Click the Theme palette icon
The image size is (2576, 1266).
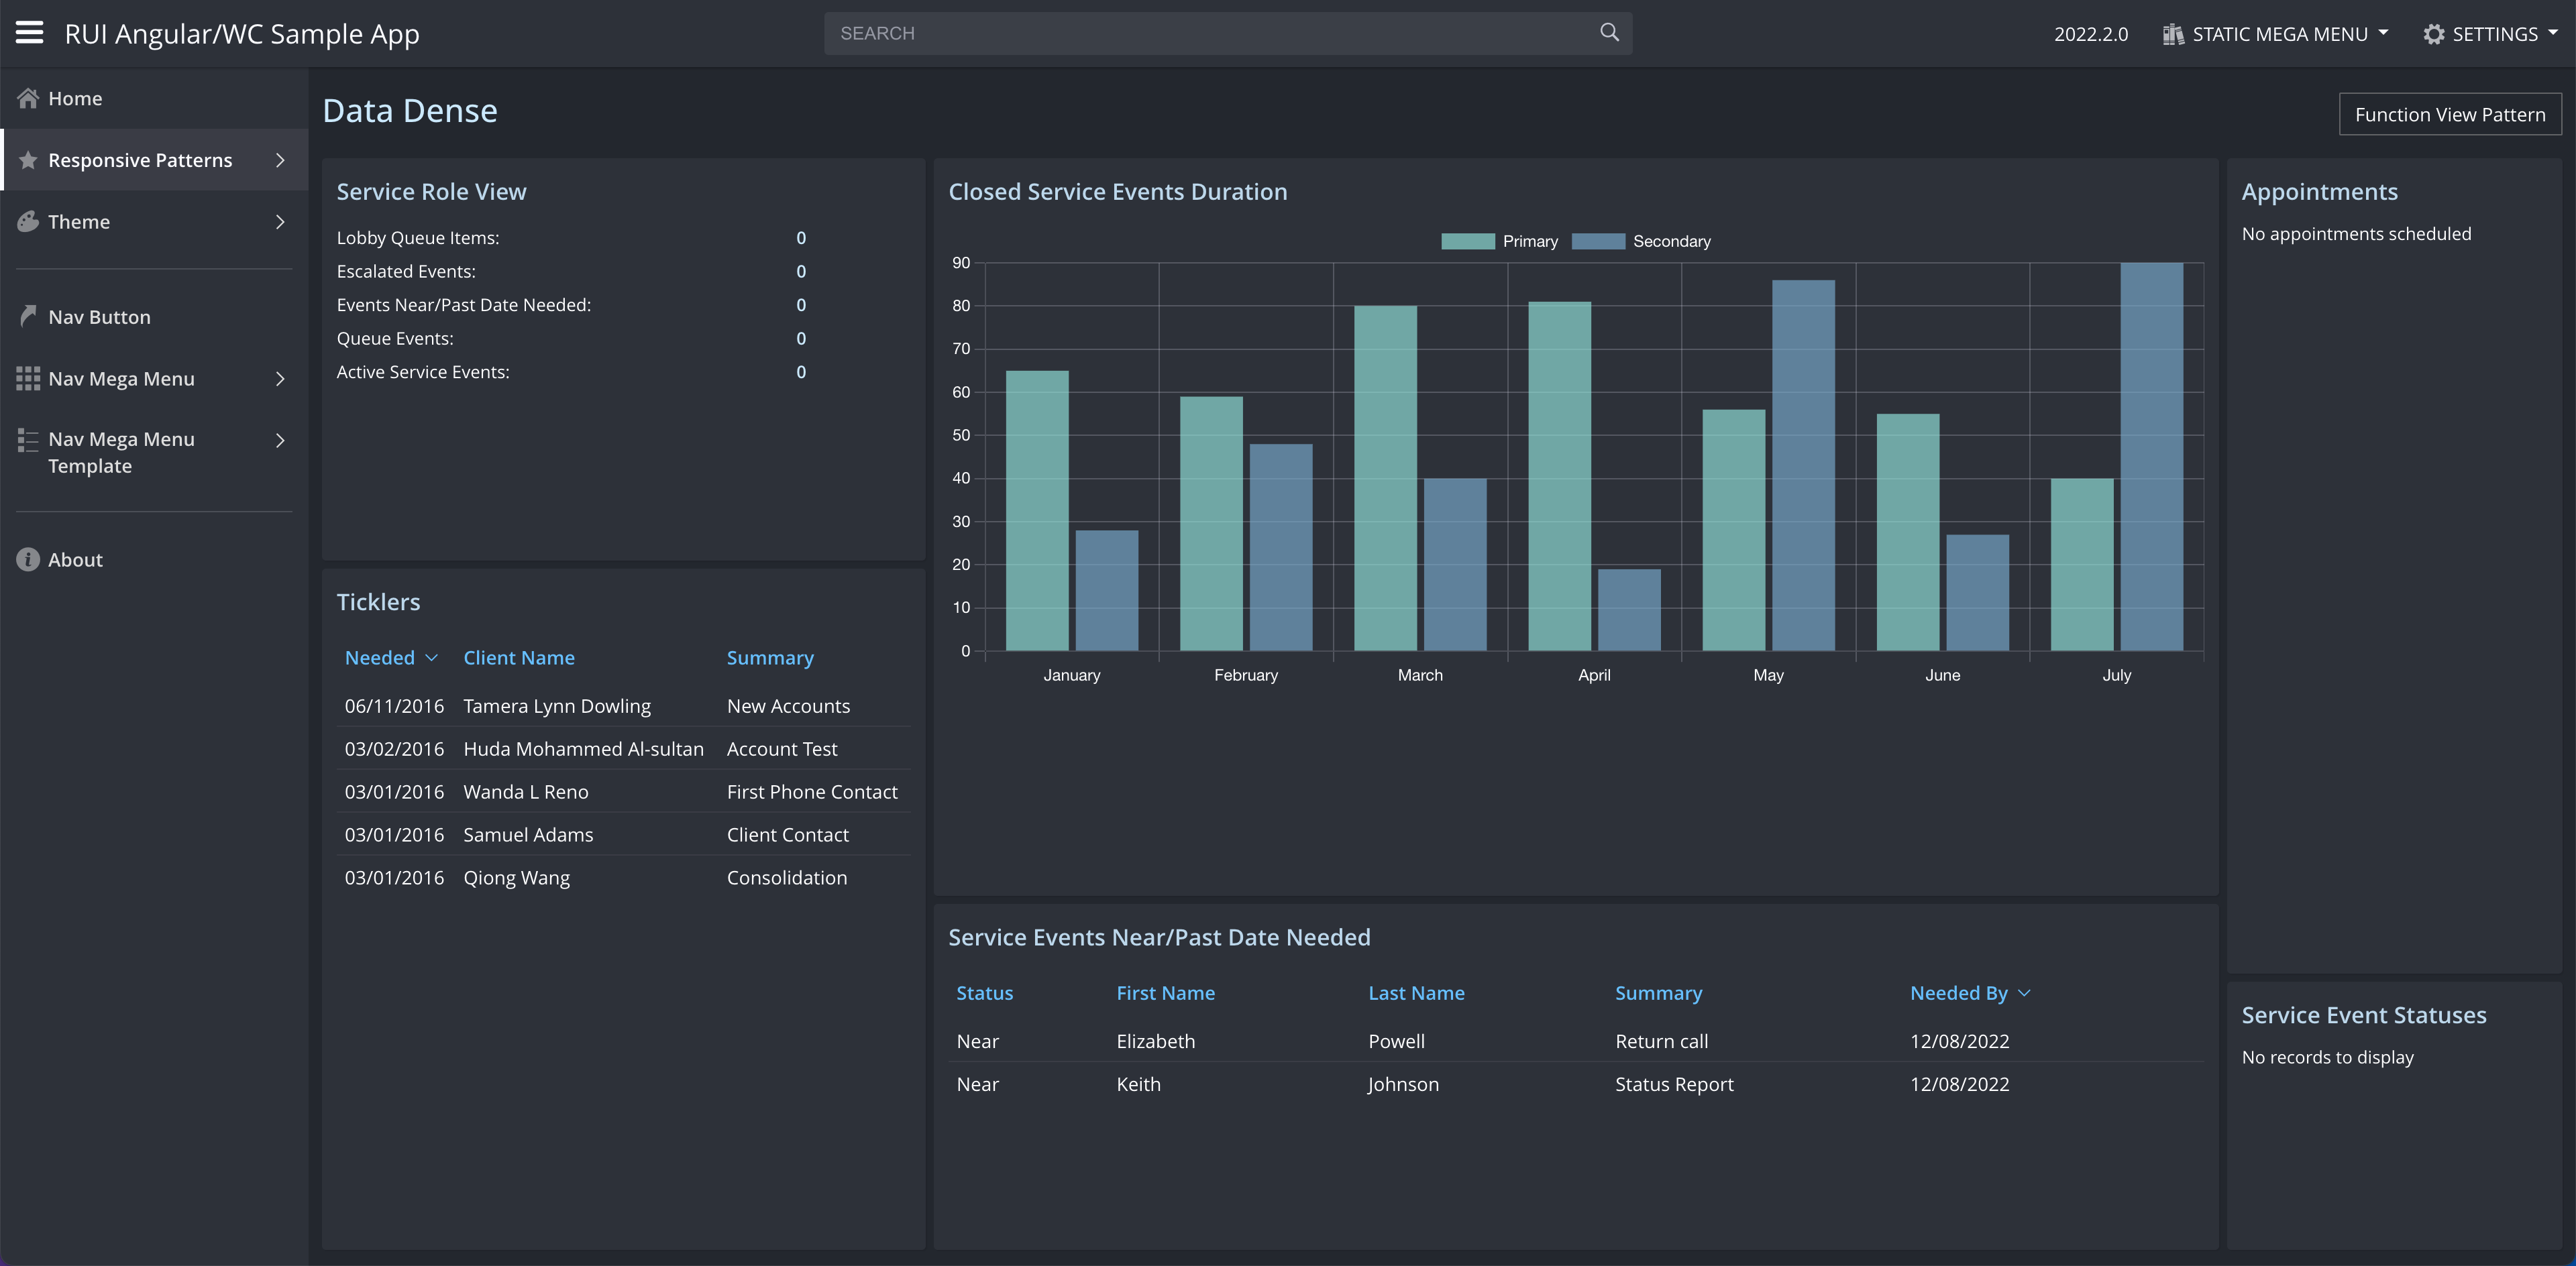click(x=28, y=222)
